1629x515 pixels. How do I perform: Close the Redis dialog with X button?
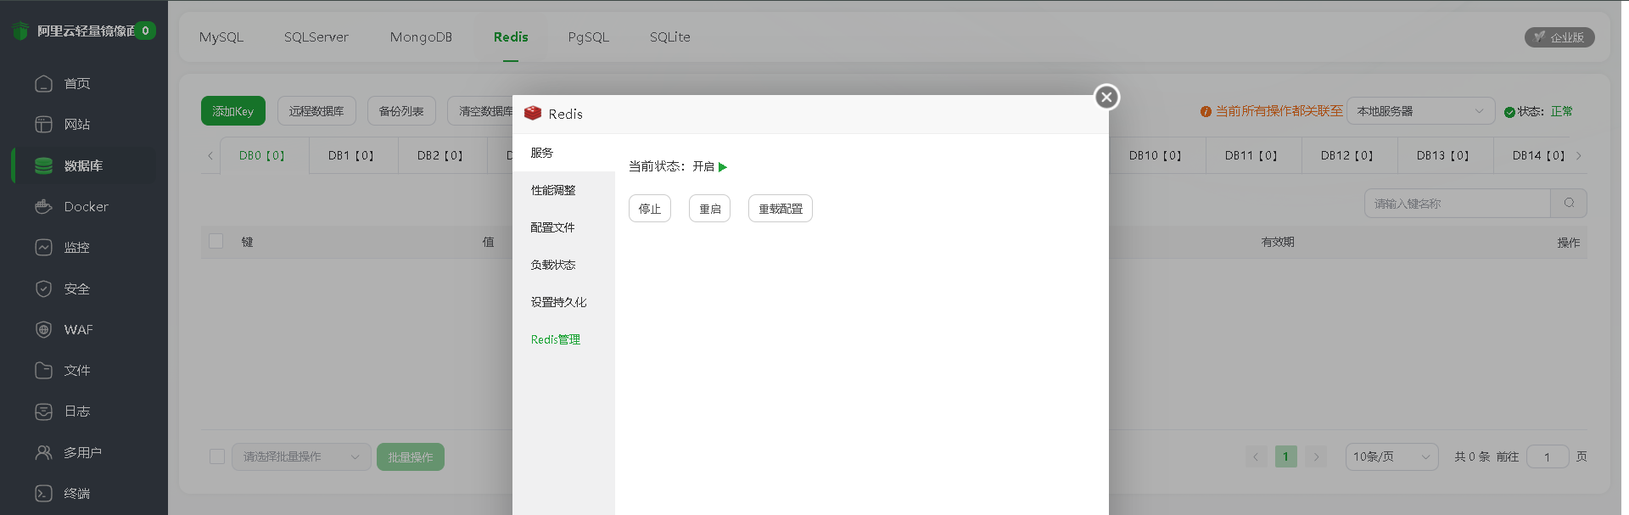tap(1106, 97)
